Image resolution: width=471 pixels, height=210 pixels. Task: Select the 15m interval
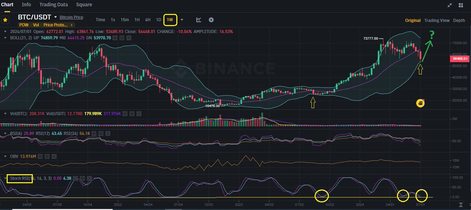point(125,20)
